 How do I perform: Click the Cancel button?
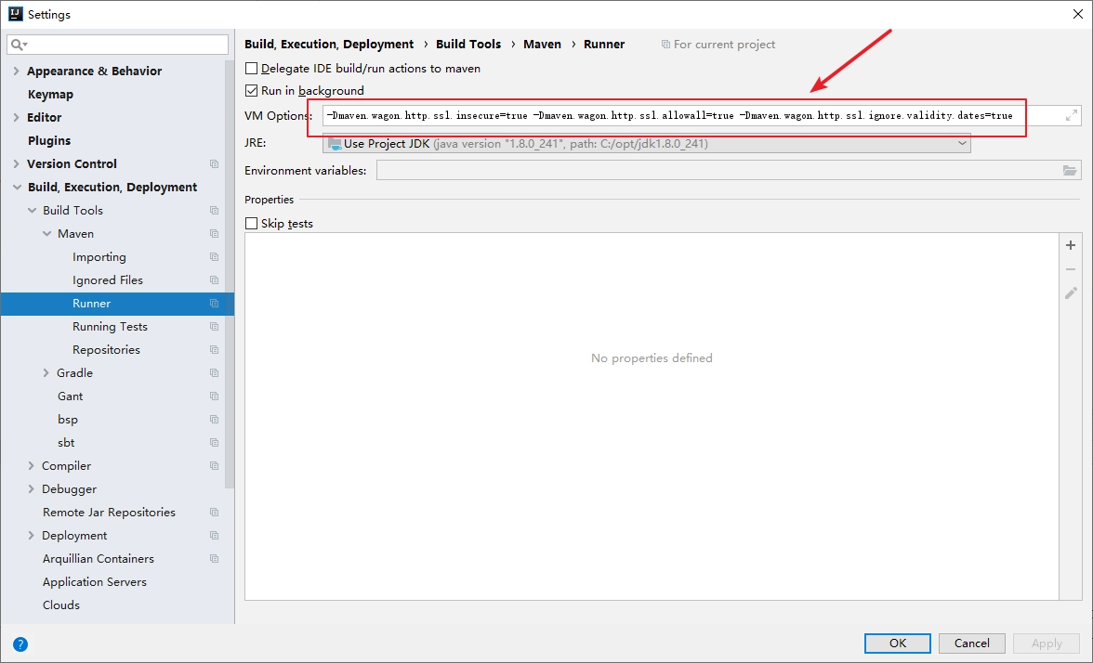(972, 643)
